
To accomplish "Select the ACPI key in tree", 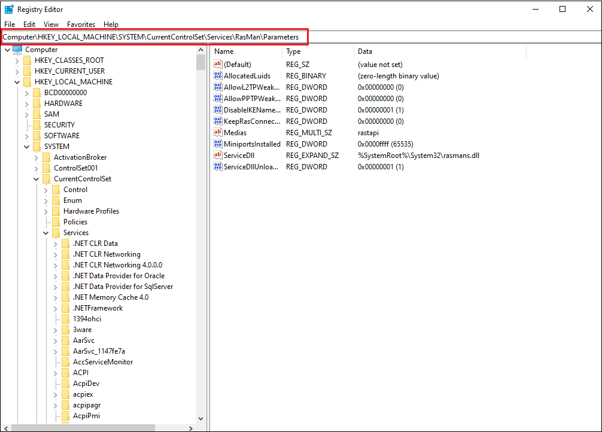I will (81, 373).
